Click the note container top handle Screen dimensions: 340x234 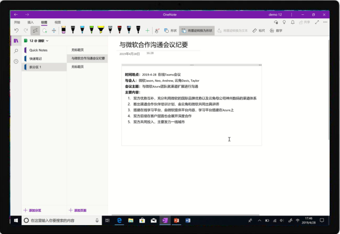tap(192, 65)
